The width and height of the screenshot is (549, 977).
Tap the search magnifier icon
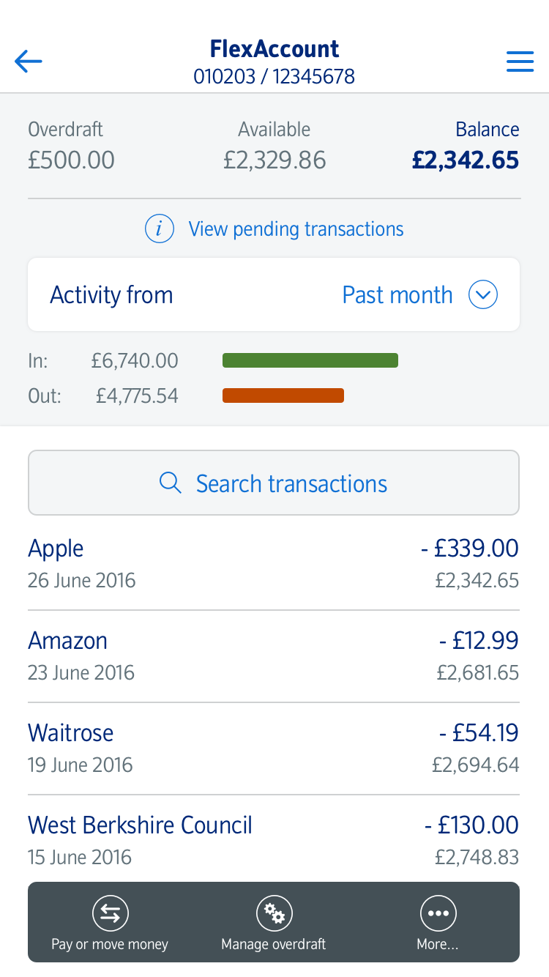coord(171,483)
